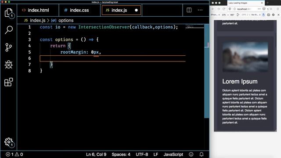Close the Lazy Loading Images browser tab

pos(262,3)
